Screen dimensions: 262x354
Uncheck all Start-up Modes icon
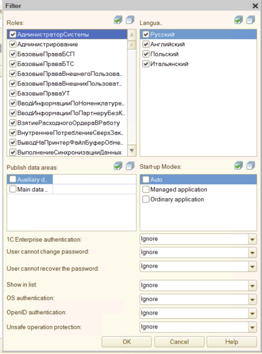coord(250,166)
